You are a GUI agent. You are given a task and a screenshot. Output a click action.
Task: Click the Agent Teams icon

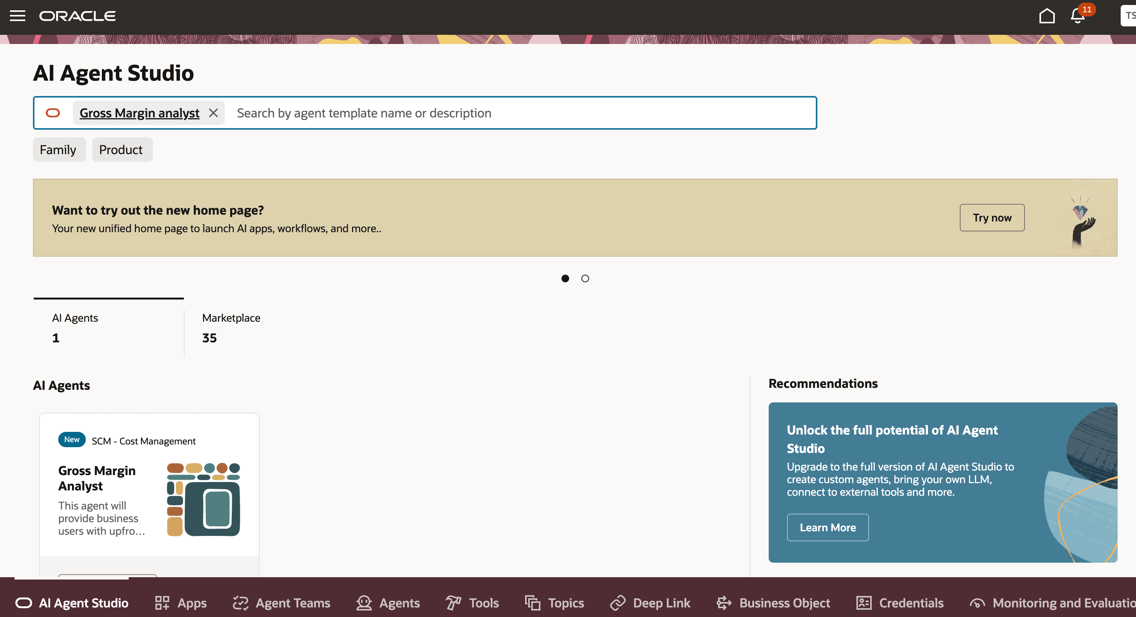(x=241, y=603)
